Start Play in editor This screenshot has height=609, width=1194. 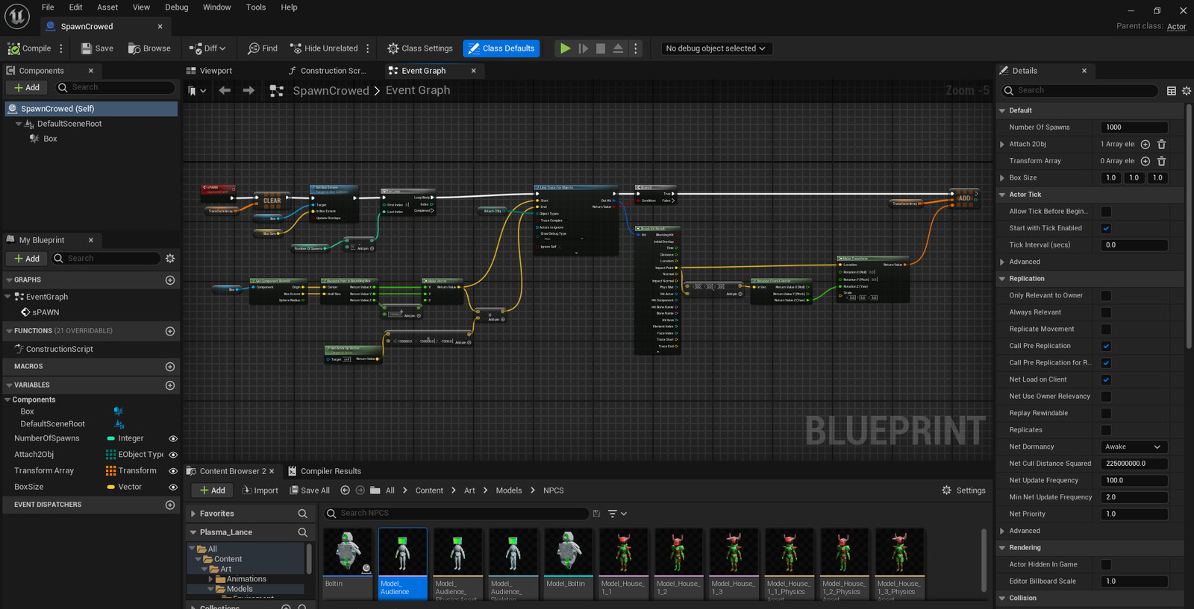tap(566, 48)
